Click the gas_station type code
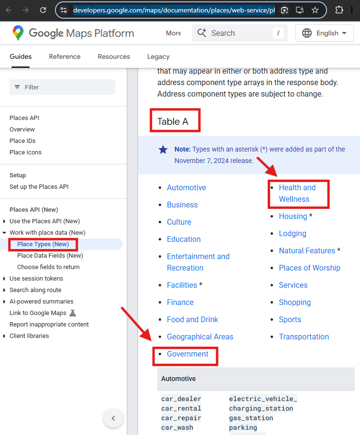 point(251,418)
